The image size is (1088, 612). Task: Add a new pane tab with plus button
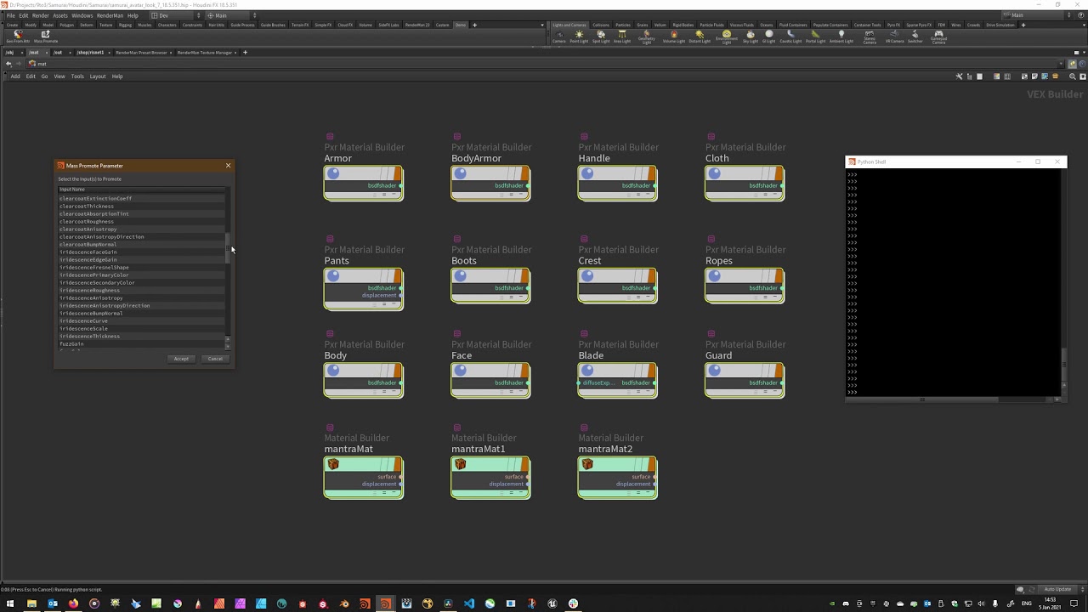pyautogui.click(x=245, y=53)
